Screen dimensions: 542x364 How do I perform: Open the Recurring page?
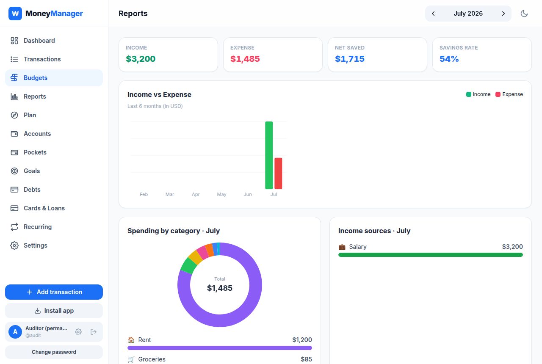pos(54,227)
